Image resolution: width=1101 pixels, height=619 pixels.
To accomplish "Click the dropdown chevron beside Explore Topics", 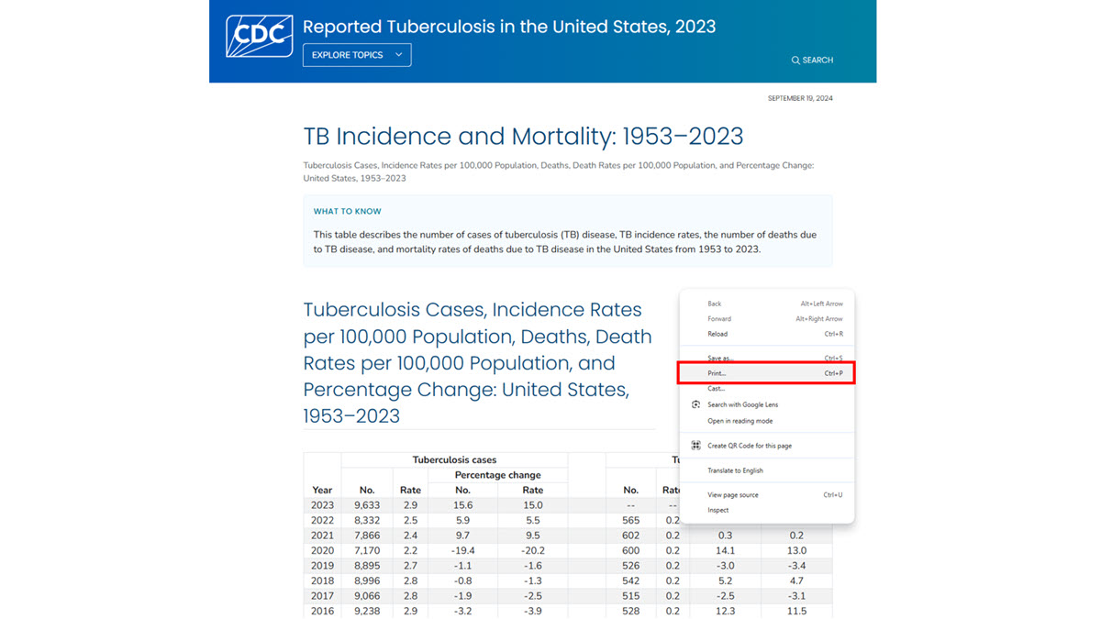I will 398,55.
